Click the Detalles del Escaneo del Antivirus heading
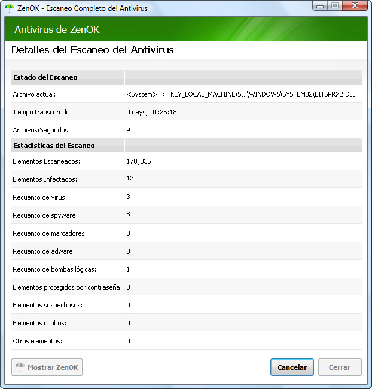 (93, 50)
